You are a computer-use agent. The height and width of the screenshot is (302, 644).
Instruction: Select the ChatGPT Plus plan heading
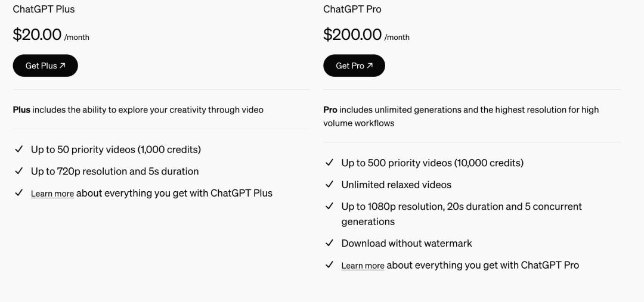pyautogui.click(x=44, y=9)
